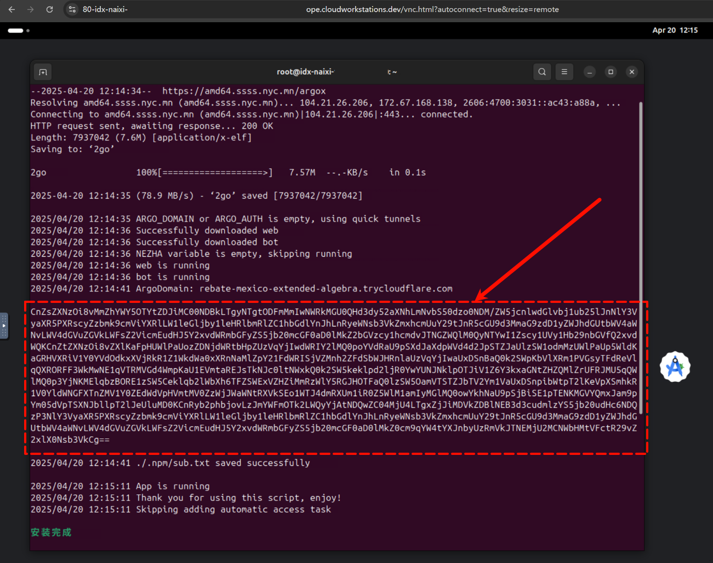Click 'using quick tunnels' log line
The height and width of the screenshot is (563, 713).
(226, 218)
